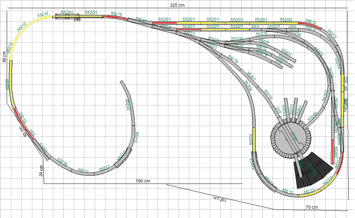355x218 pixels.
Task: Click the 88 cm height dimension label
Action: (4, 57)
